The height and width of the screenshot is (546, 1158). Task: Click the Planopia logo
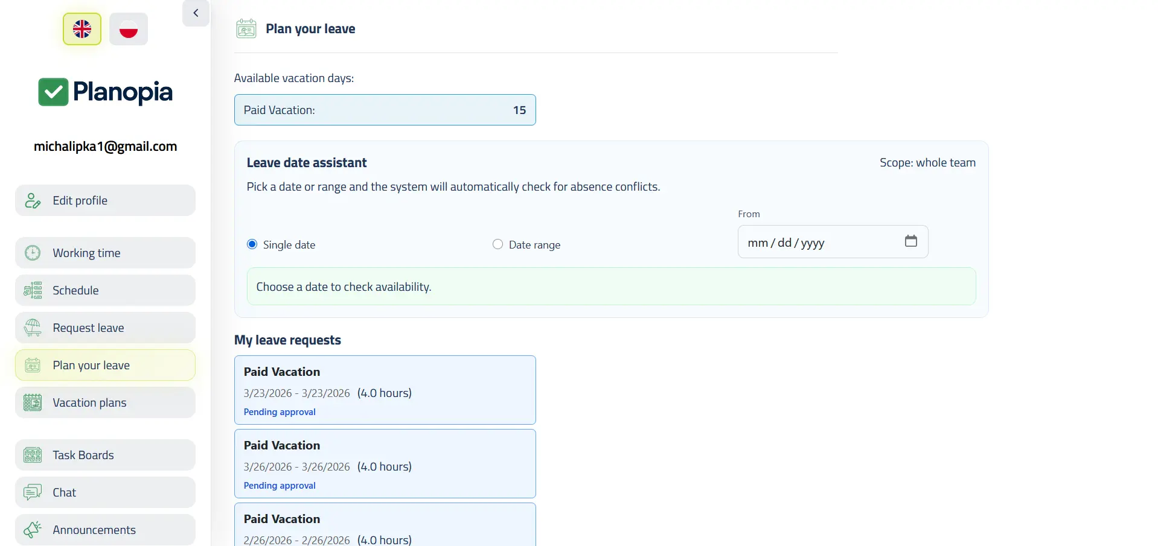point(106,92)
